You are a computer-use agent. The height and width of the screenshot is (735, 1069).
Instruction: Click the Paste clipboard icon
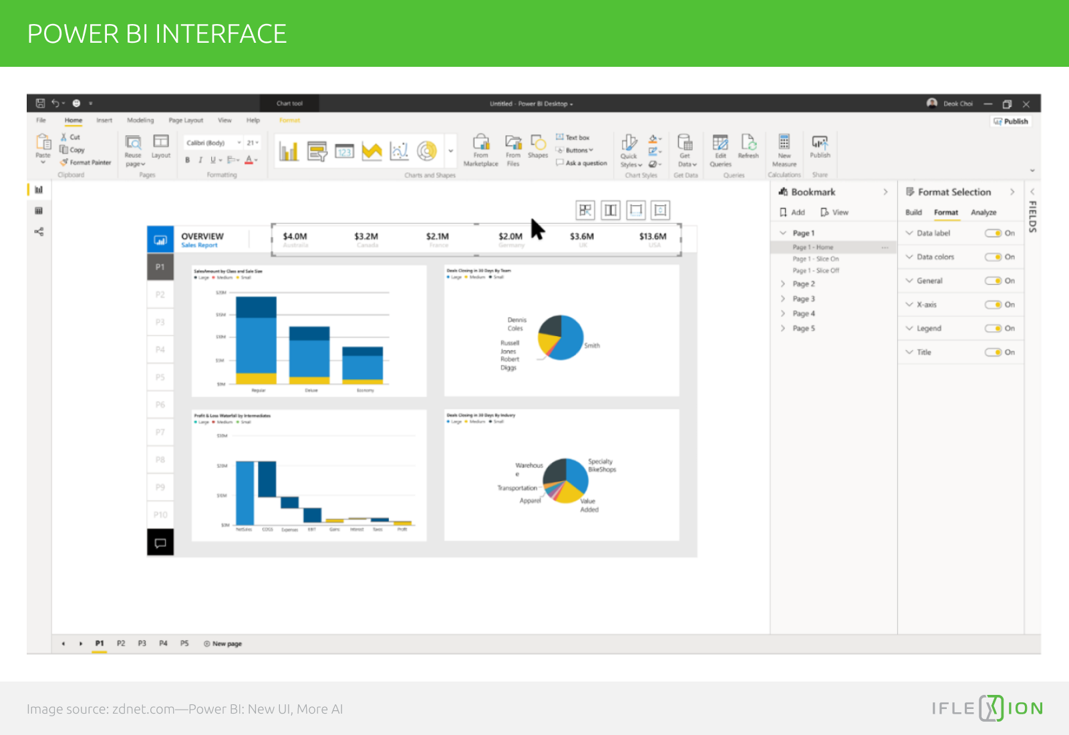(x=43, y=142)
